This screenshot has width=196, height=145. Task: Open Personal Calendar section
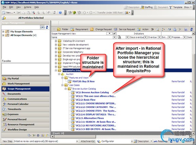tap(25, 104)
